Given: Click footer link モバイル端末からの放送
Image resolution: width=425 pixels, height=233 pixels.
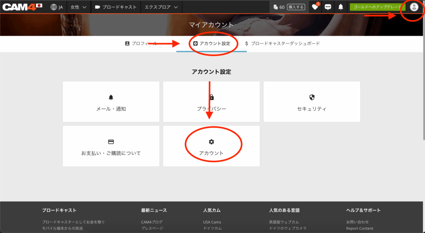Looking at the screenshot, I should (63, 228).
